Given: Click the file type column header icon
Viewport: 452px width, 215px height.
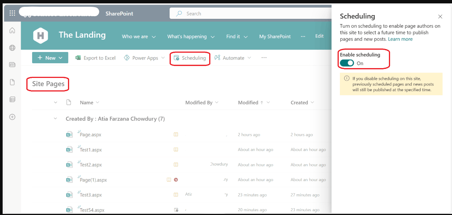Looking at the screenshot, I should (x=68, y=102).
